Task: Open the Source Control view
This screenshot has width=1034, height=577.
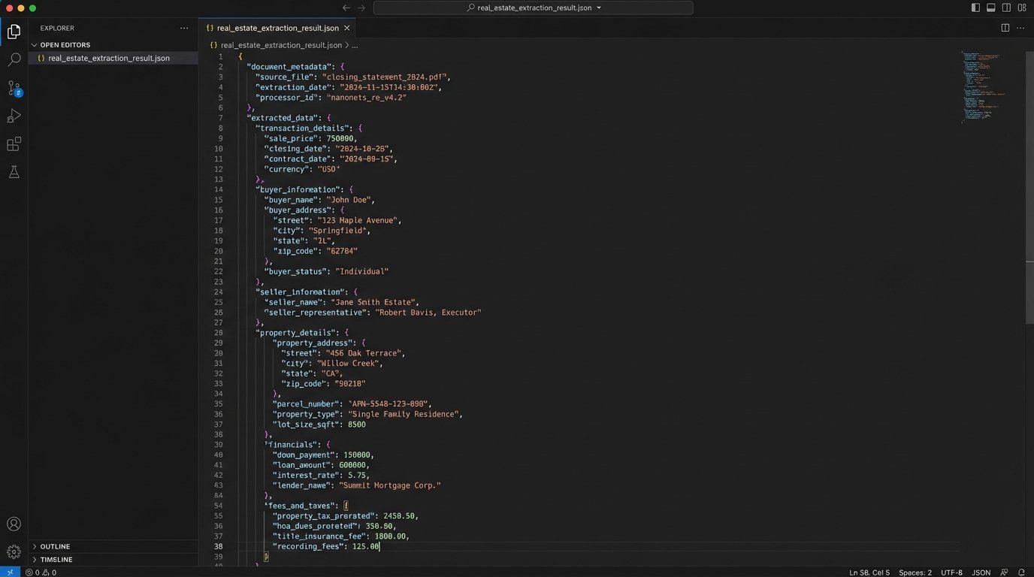Action: [x=14, y=88]
